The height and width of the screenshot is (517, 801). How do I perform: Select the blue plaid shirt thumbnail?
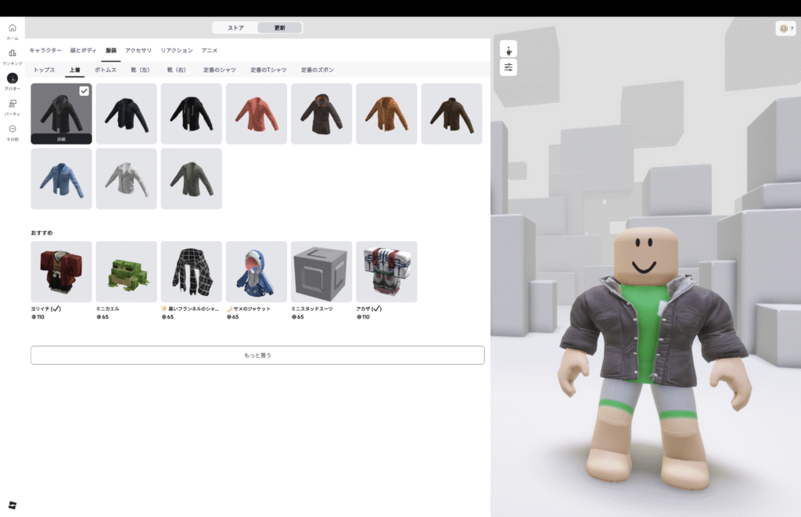(61, 179)
